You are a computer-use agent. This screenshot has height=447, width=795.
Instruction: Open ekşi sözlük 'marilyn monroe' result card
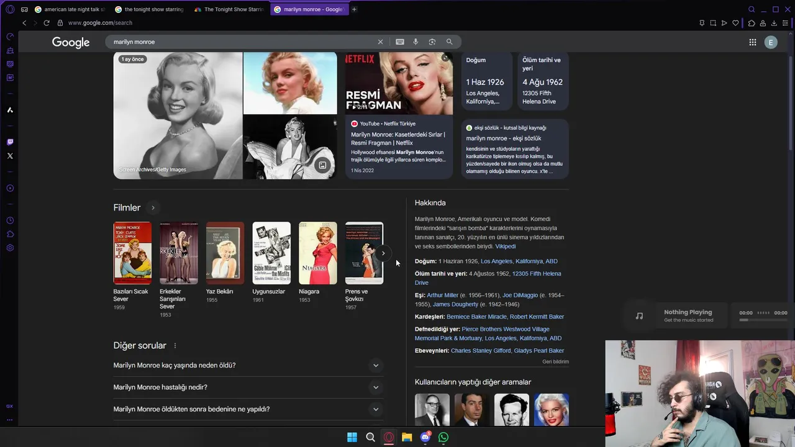(515, 149)
